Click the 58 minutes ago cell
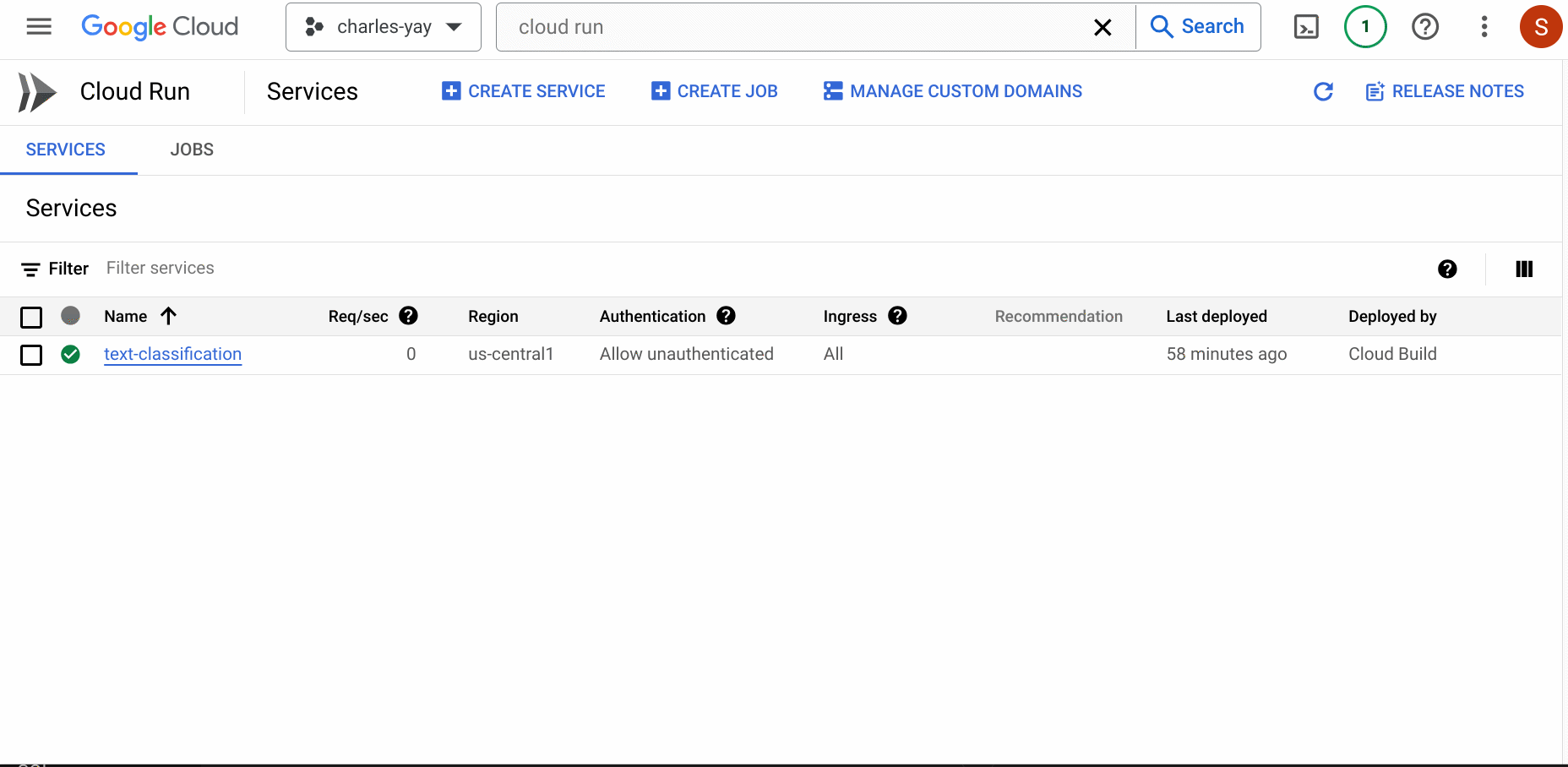 point(1227,354)
